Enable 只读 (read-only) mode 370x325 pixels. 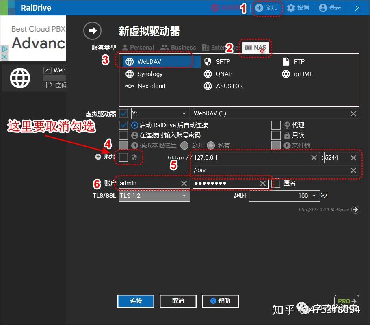(x=275, y=135)
